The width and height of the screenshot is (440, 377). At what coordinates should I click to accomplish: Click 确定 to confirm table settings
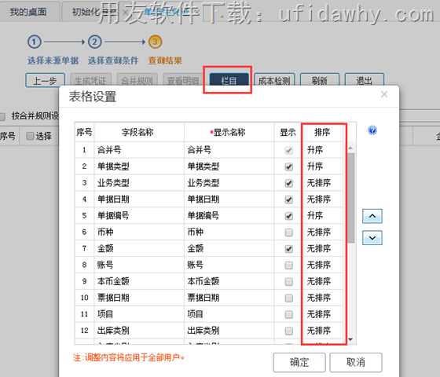pyautogui.click(x=299, y=362)
